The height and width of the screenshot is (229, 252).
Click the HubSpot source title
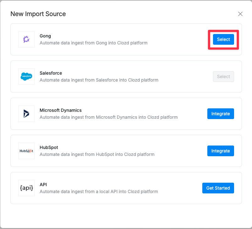point(49,147)
